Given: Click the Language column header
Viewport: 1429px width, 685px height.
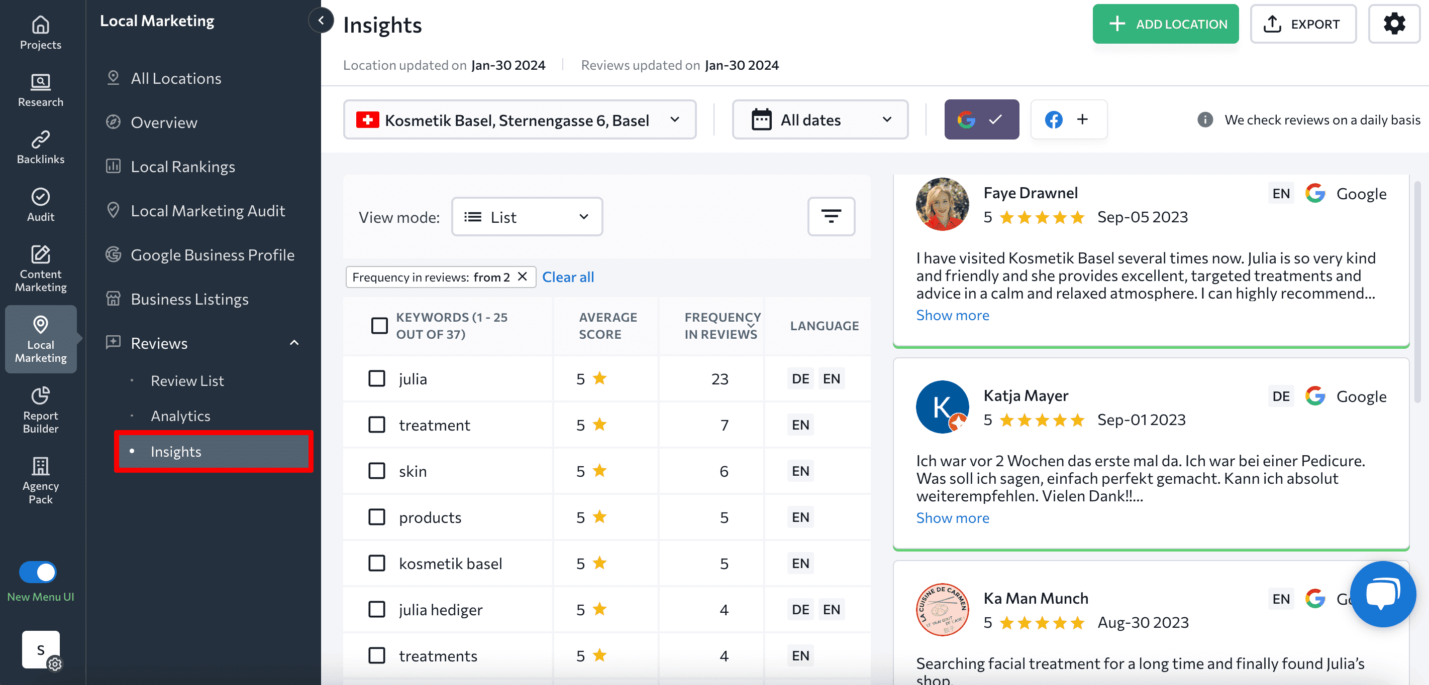Looking at the screenshot, I should (824, 325).
